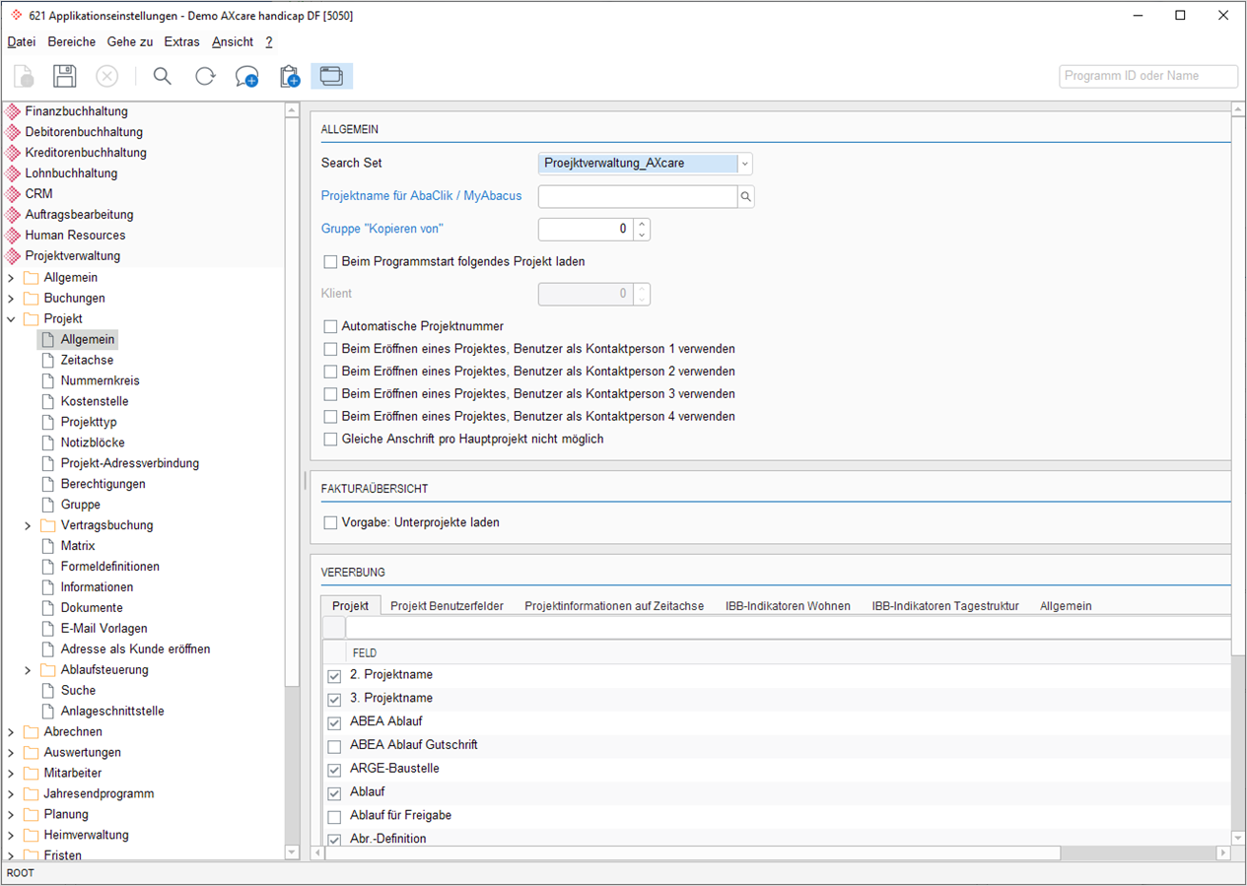The width and height of the screenshot is (1247, 886).
Task: Open the Finanzbuchhaltung module
Action: coord(76,111)
